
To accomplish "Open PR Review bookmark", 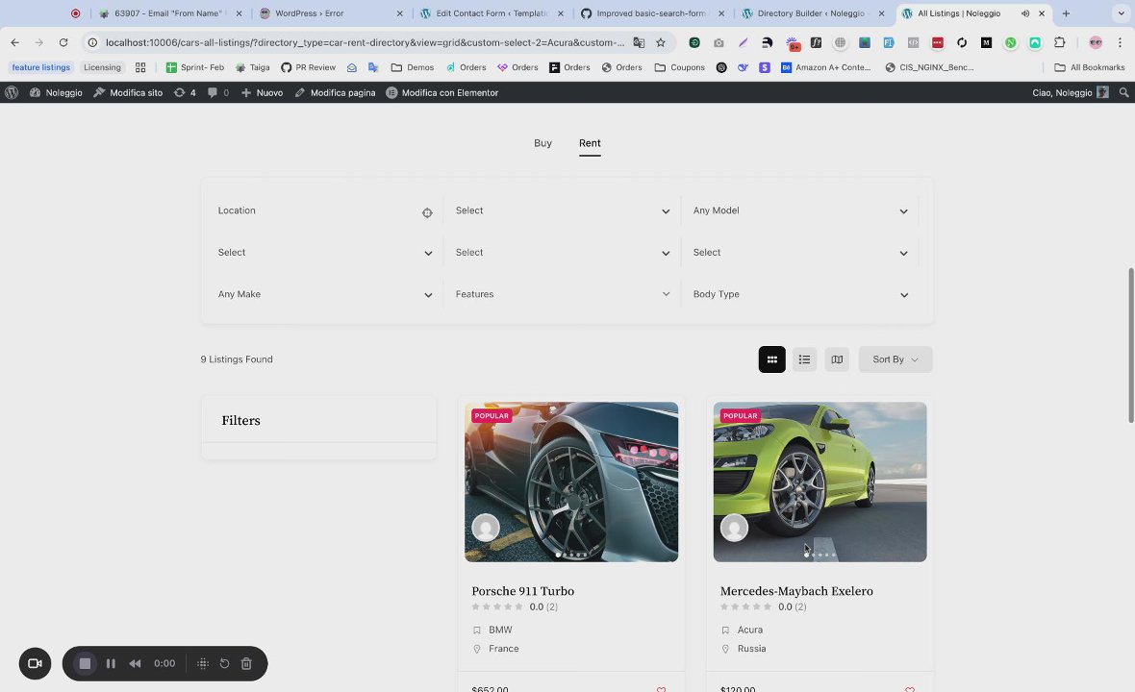I will pos(309,67).
